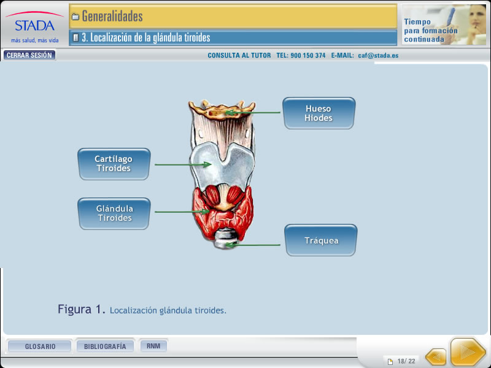This screenshot has height=368, width=491.
Task: Click the 18/ 22 page counter
Action: pos(406,361)
